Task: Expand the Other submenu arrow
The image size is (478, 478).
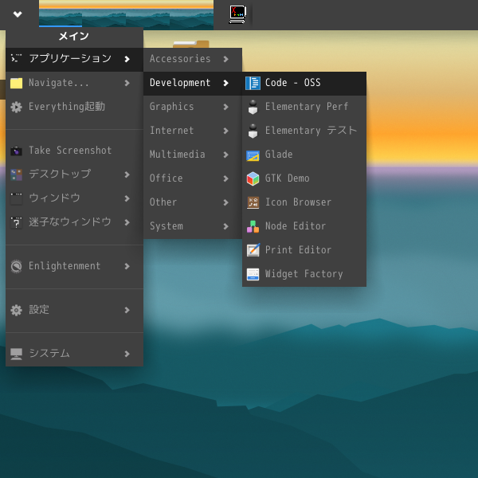Action: (226, 202)
